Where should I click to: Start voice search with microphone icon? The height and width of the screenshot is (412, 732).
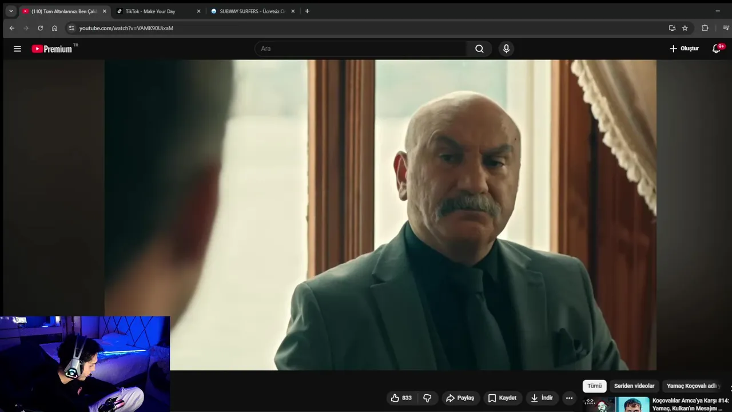click(506, 49)
